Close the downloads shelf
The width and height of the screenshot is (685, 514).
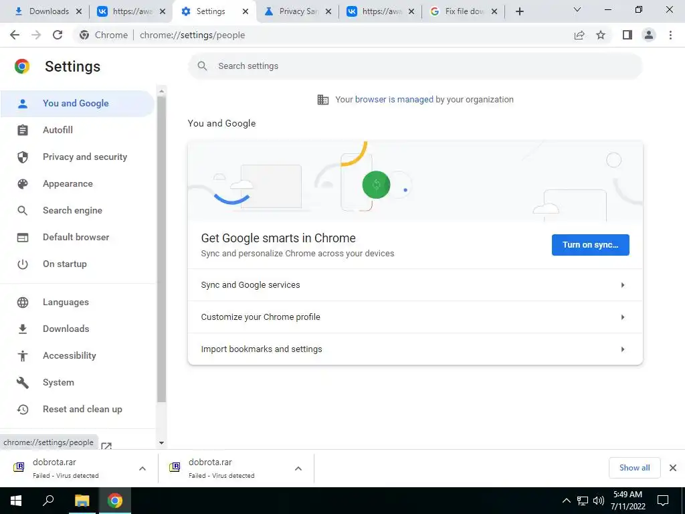673,468
